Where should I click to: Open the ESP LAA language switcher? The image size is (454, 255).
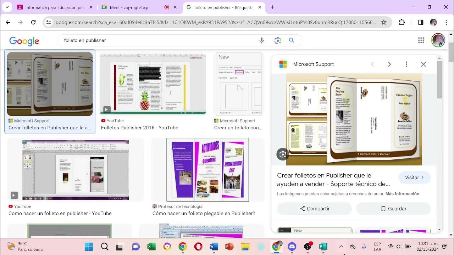click(x=377, y=246)
